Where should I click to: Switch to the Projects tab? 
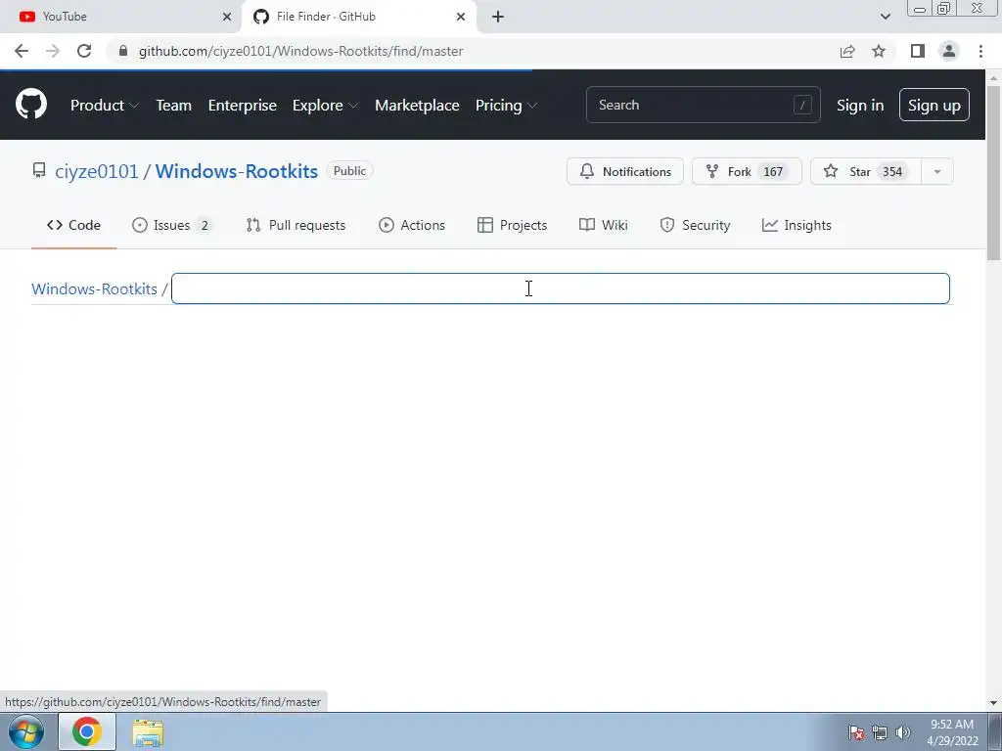coord(512,226)
